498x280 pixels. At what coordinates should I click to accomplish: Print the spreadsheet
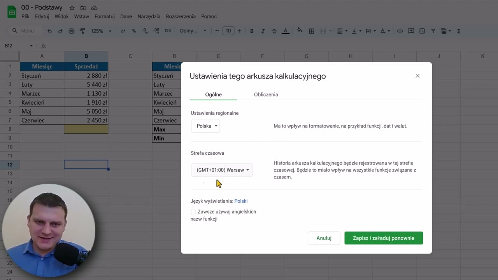(x=71, y=31)
